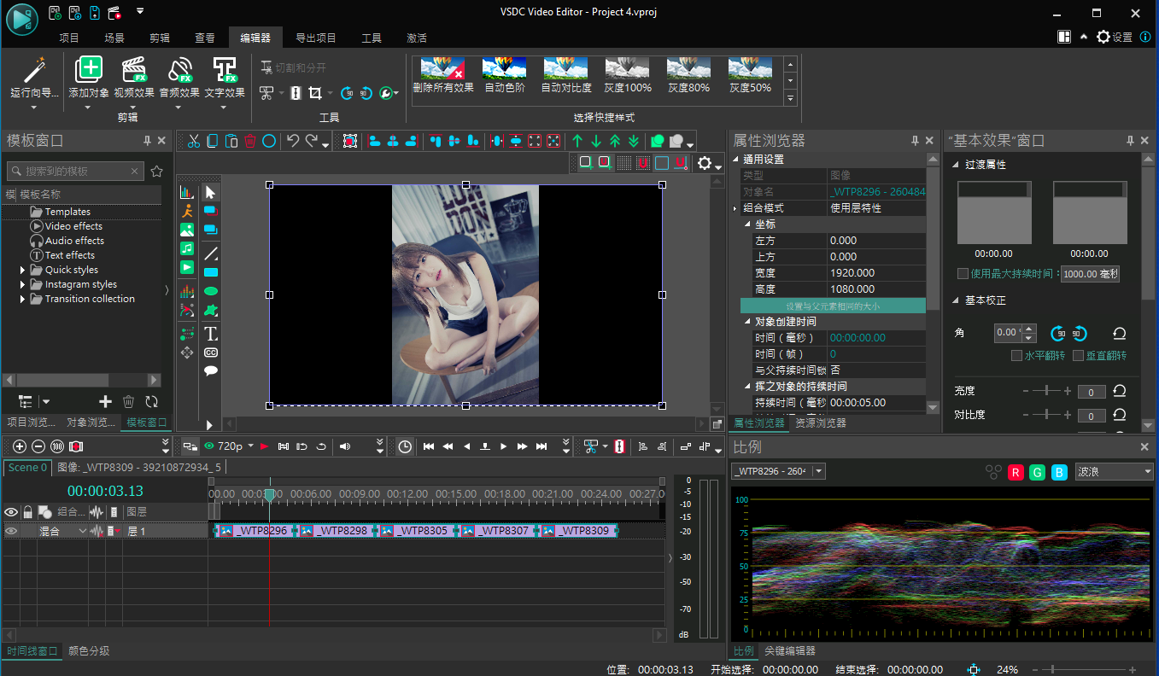Image resolution: width=1159 pixels, height=676 pixels.
Task: Jump to timeline start control
Action: pos(430,446)
